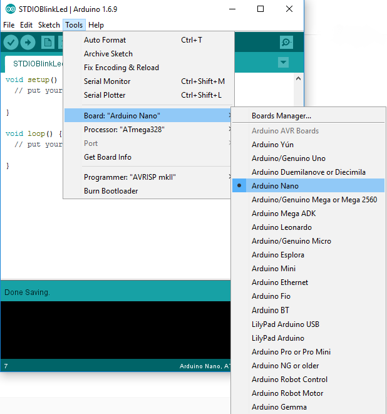Select Arduino Esplora board

coord(308,254)
